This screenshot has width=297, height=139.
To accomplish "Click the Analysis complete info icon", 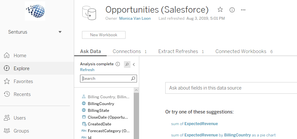I will pyautogui.click(x=118, y=64).
